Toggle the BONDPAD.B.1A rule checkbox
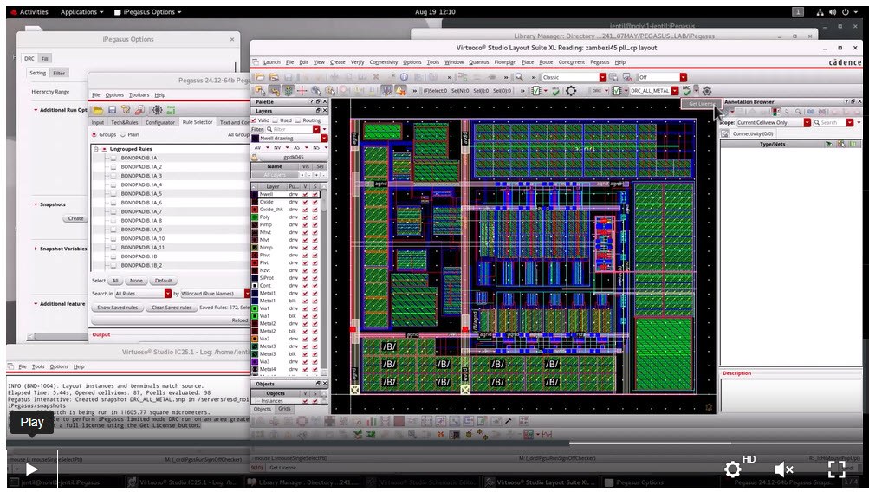 (x=113, y=159)
